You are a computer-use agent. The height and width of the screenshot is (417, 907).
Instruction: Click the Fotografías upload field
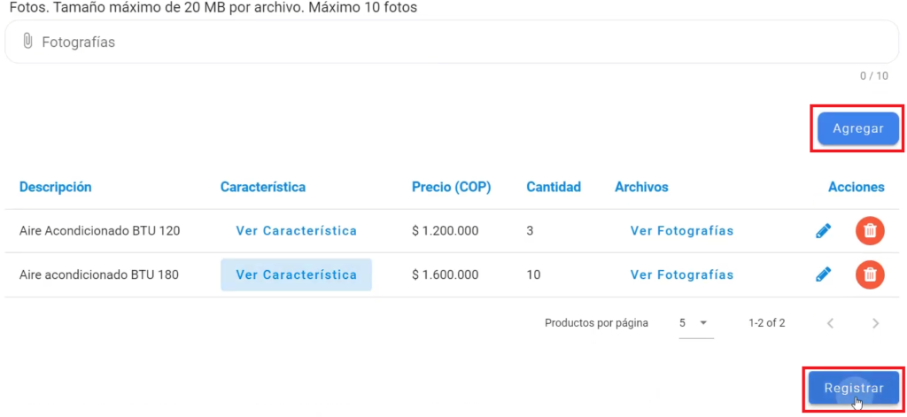452,42
